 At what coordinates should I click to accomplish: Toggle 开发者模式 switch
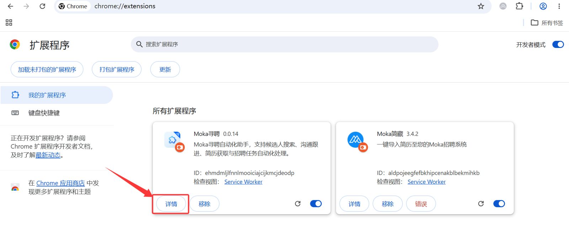point(558,44)
